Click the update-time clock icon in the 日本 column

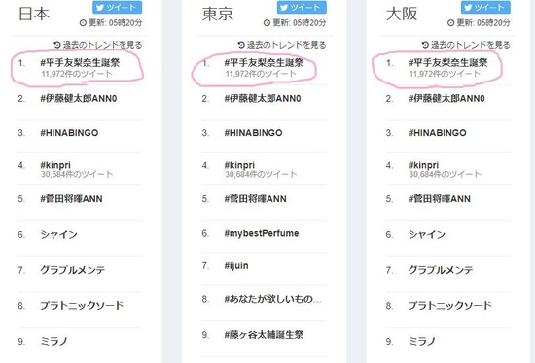83,23
